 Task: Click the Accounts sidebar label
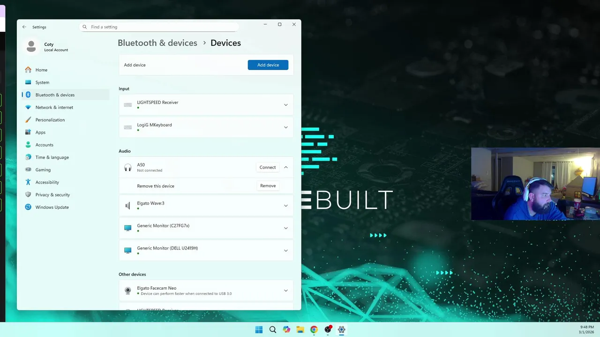(45, 145)
